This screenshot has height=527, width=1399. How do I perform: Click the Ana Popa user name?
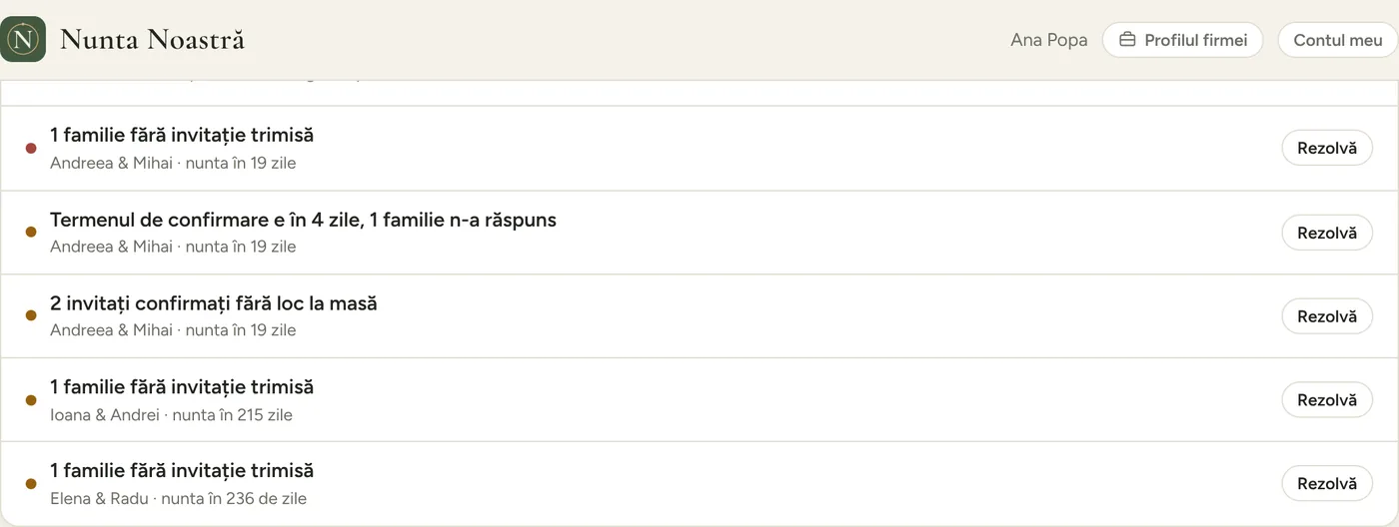(x=1049, y=40)
